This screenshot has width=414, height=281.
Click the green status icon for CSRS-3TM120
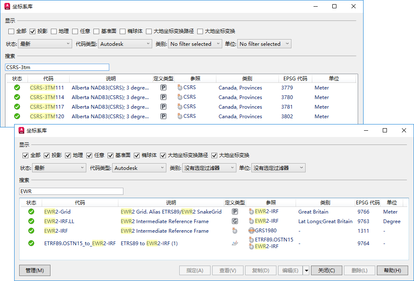pyautogui.click(x=17, y=116)
